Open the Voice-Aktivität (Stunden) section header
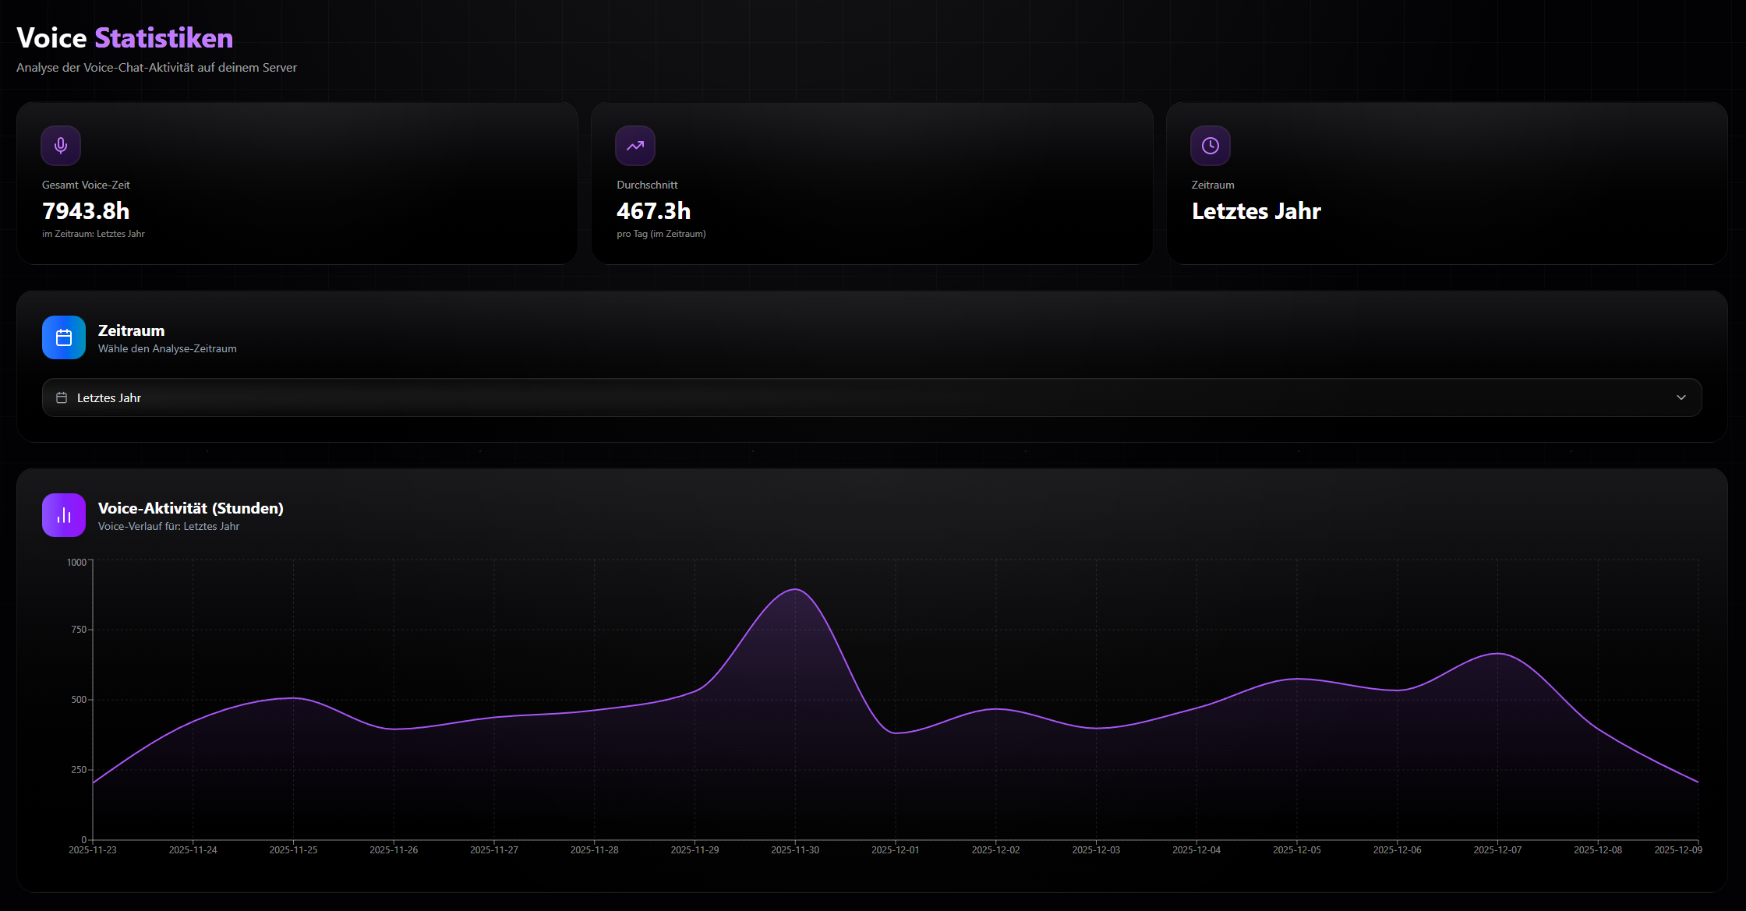Screen dimensions: 1746x911 (x=190, y=508)
